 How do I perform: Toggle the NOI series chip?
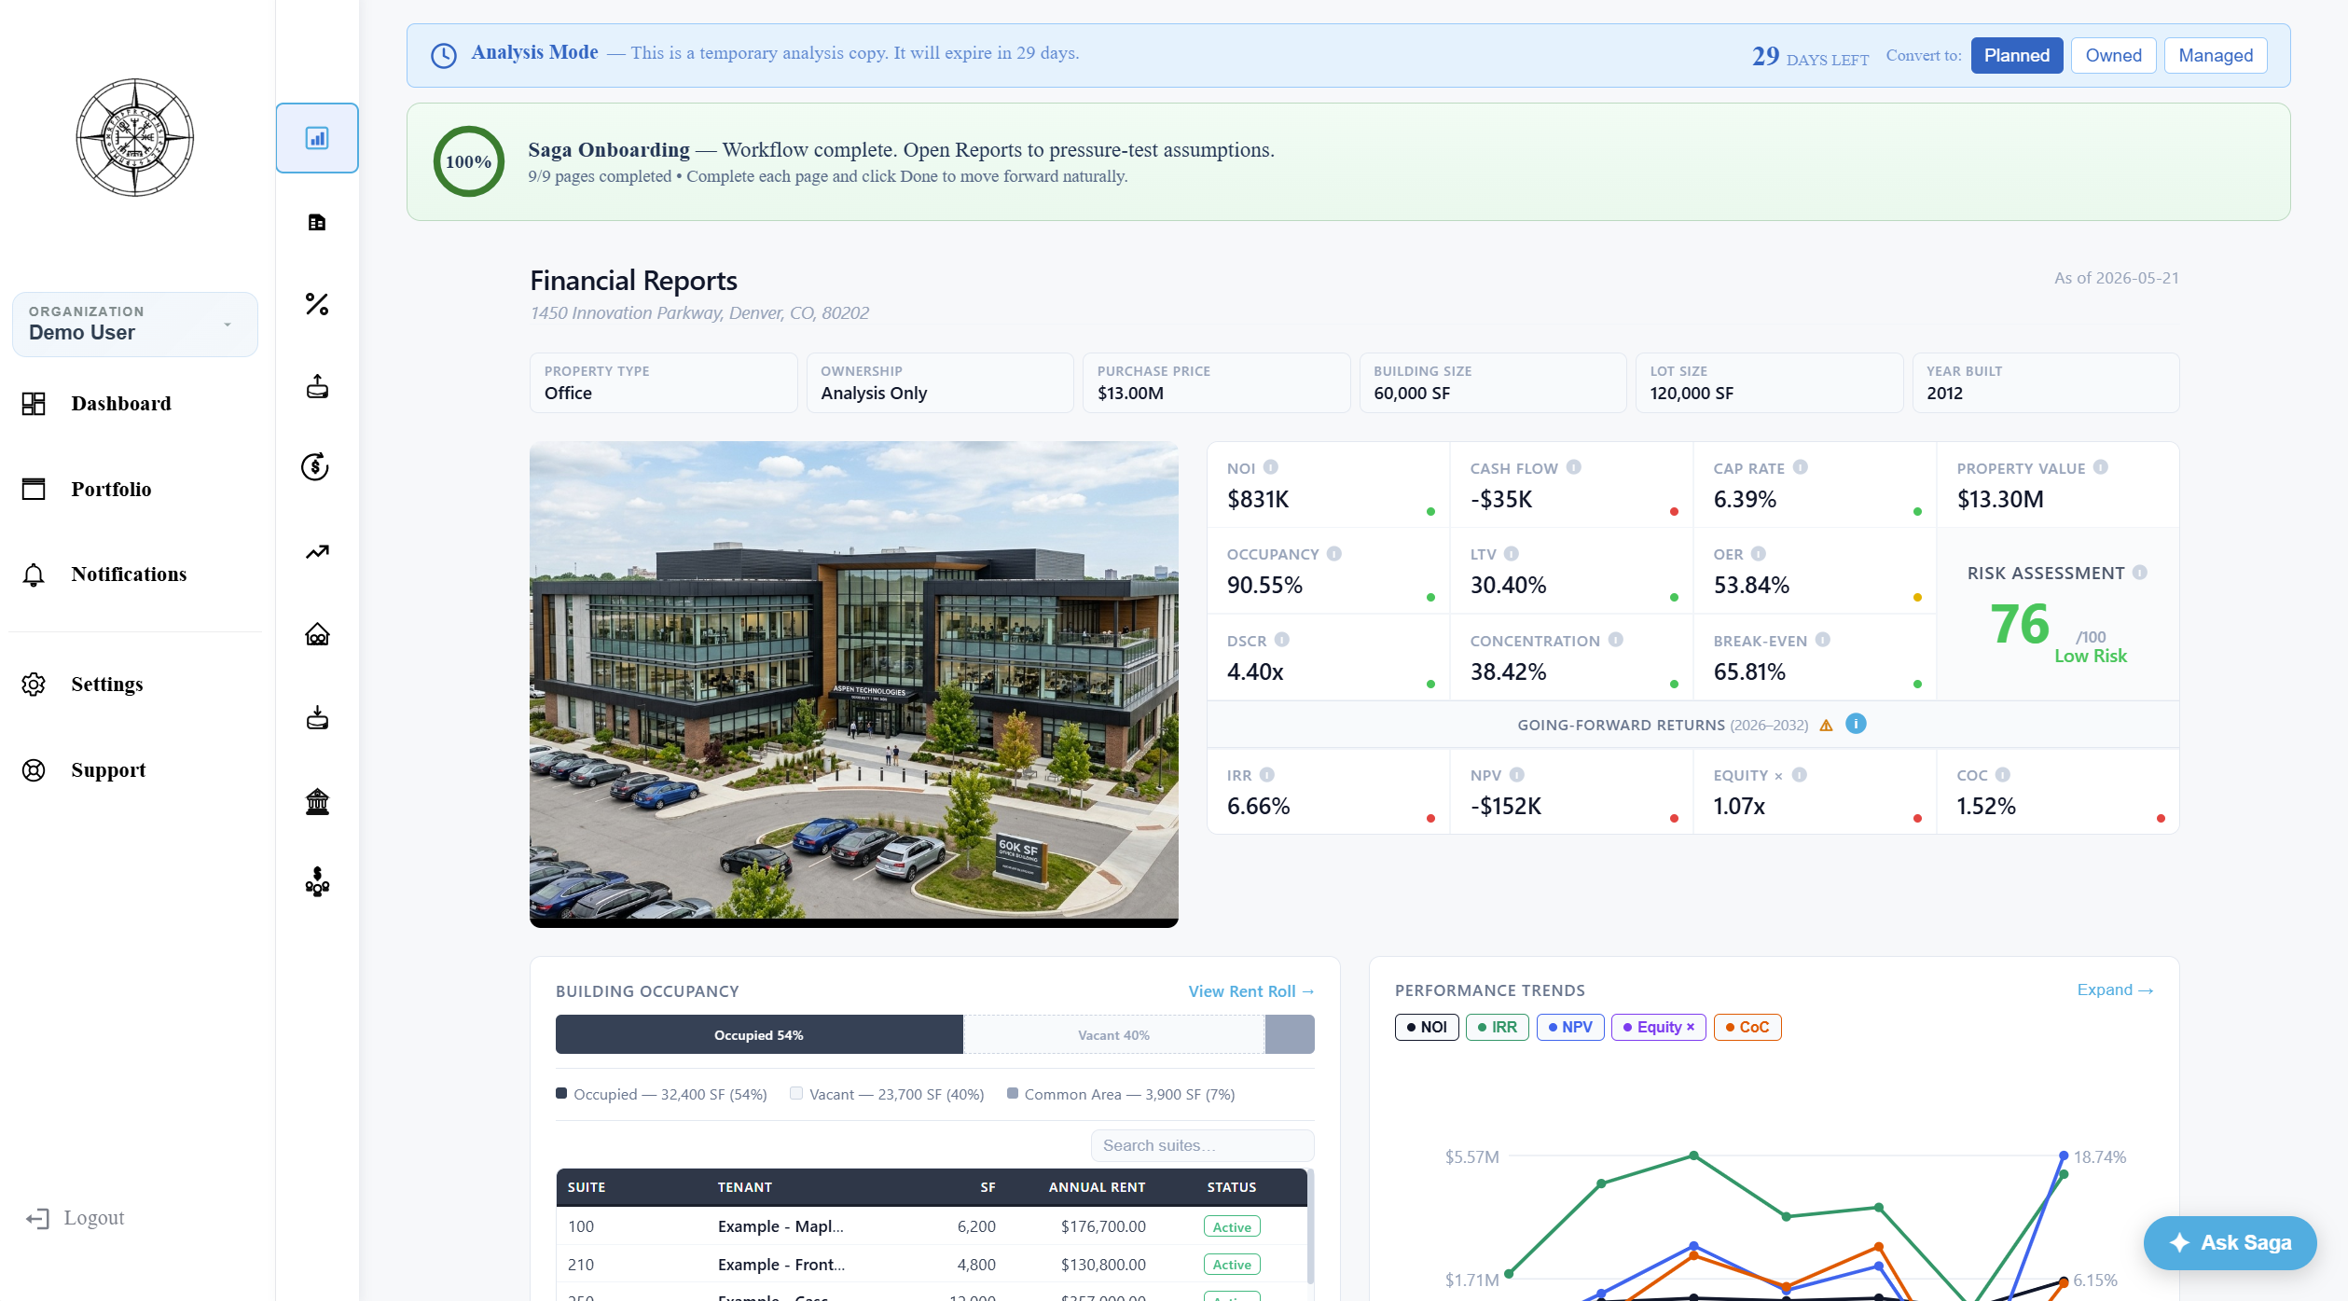[x=1426, y=1027]
